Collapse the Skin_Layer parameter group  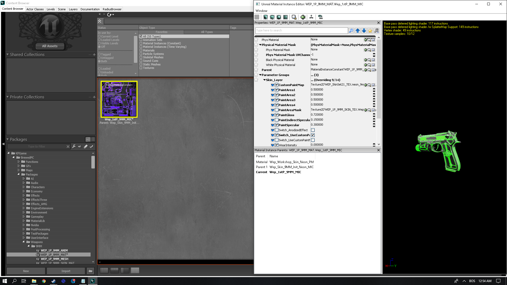coord(264,80)
